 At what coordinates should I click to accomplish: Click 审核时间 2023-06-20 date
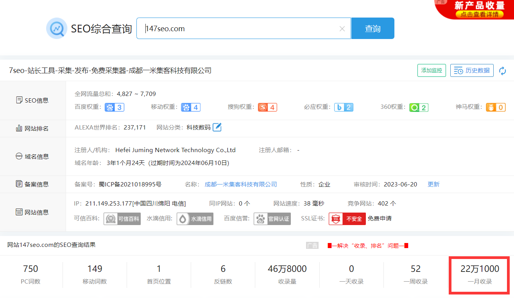coord(400,184)
